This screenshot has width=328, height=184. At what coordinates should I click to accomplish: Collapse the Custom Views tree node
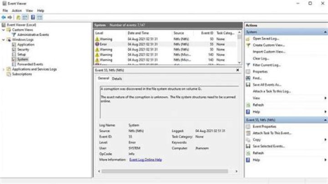[3, 30]
